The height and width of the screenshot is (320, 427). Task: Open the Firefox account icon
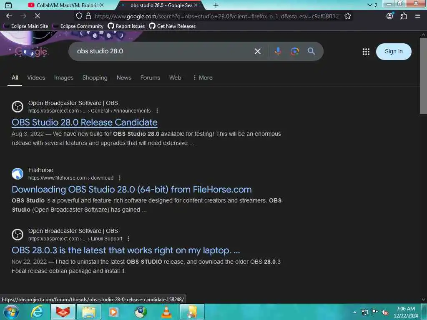[390, 16]
